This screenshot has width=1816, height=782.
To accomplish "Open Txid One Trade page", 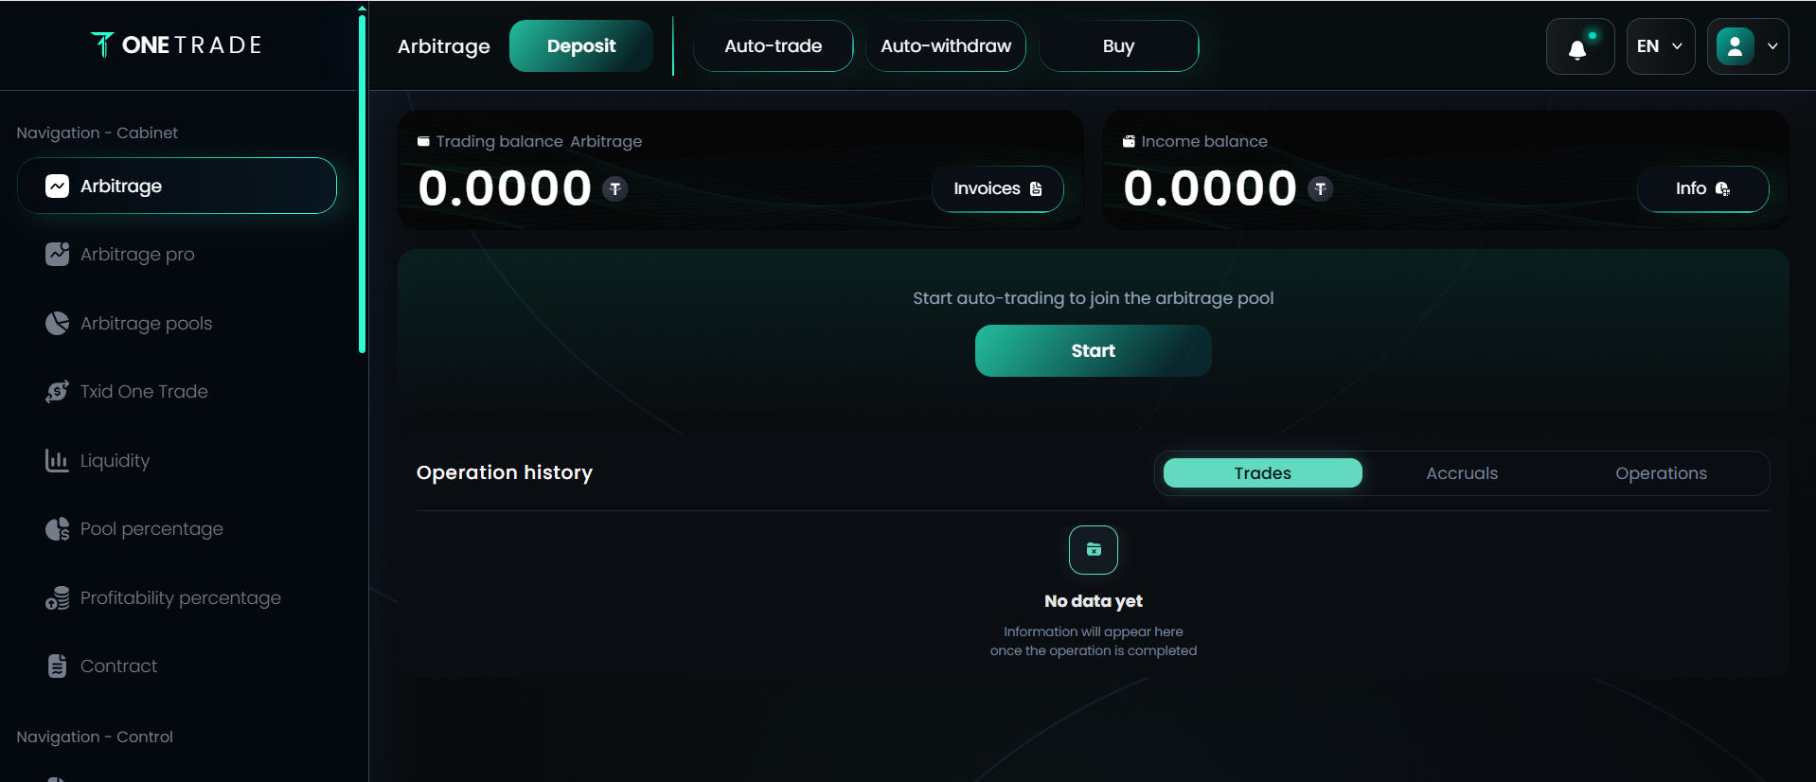I will coord(177,391).
